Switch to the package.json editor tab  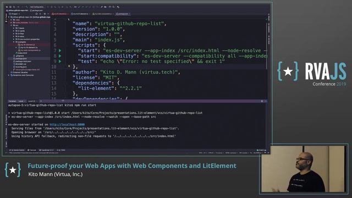pos(123,14)
